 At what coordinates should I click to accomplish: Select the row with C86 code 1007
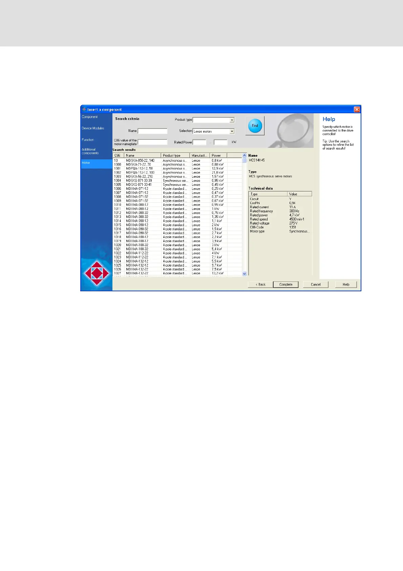[x=177, y=193]
